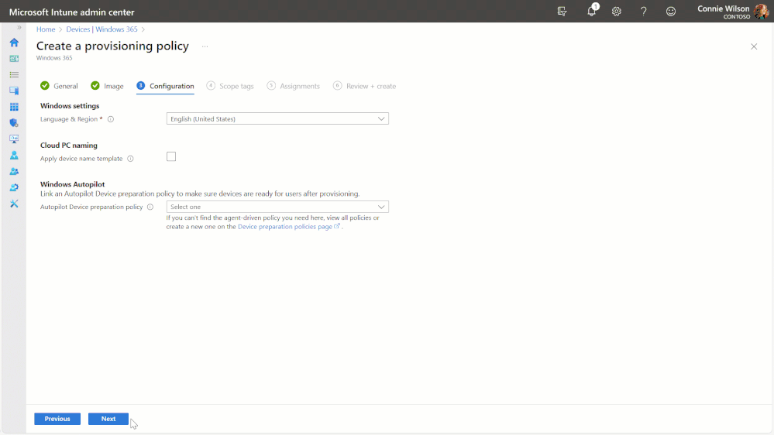Select the Configuration step tab
774x435 pixels.
click(x=165, y=86)
